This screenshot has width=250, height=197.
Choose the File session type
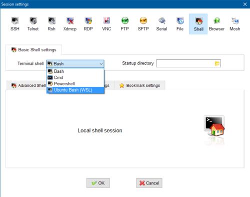point(180,24)
